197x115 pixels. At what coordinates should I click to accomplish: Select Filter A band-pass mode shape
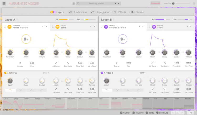[x=31, y=90]
